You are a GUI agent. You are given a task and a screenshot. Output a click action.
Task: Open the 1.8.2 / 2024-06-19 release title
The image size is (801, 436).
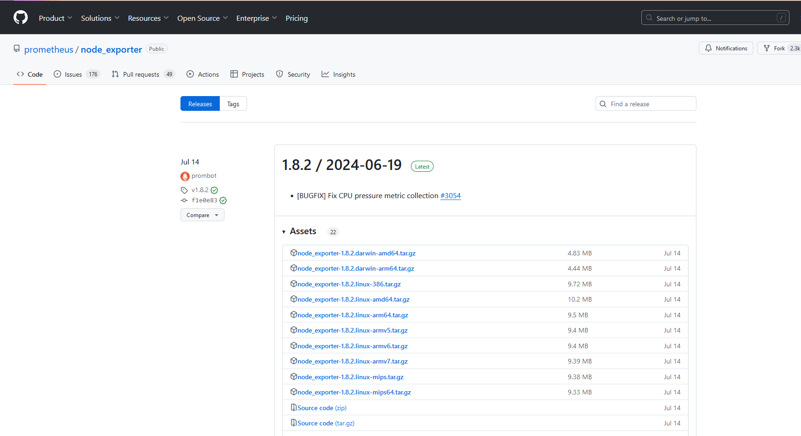[x=342, y=165]
